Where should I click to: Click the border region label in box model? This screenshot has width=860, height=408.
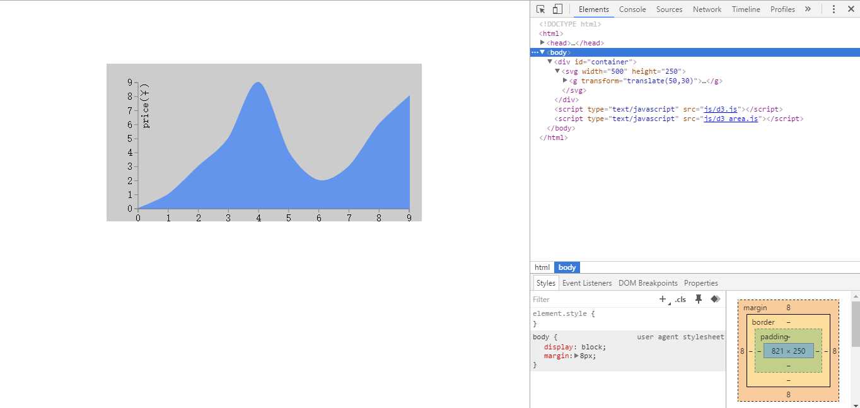[763, 322]
